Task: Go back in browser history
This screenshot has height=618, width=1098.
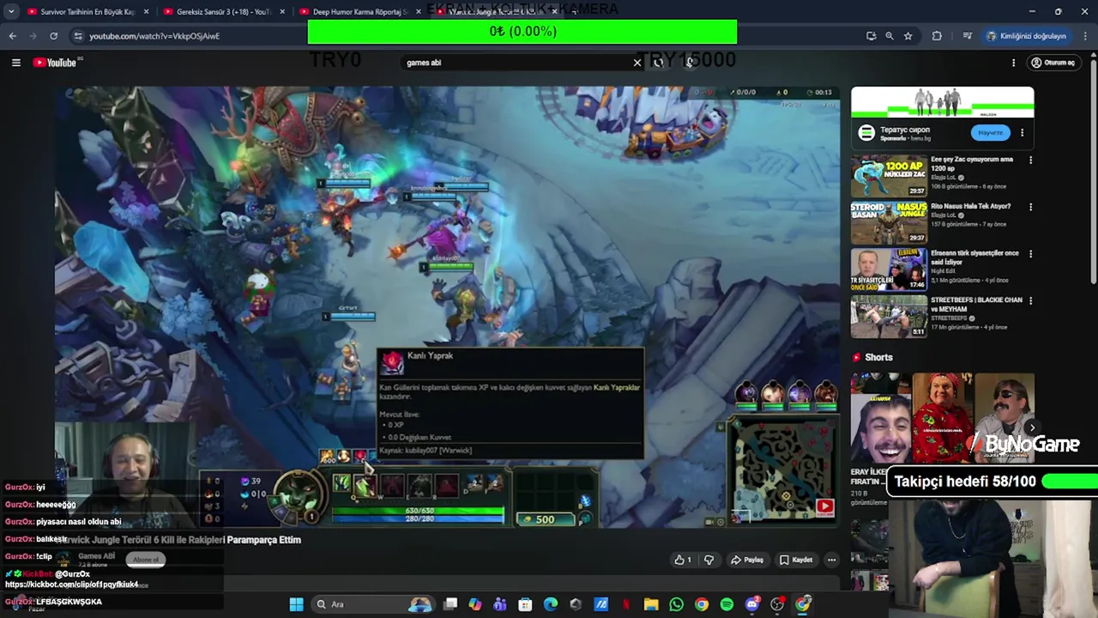Action: pyautogui.click(x=12, y=36)
